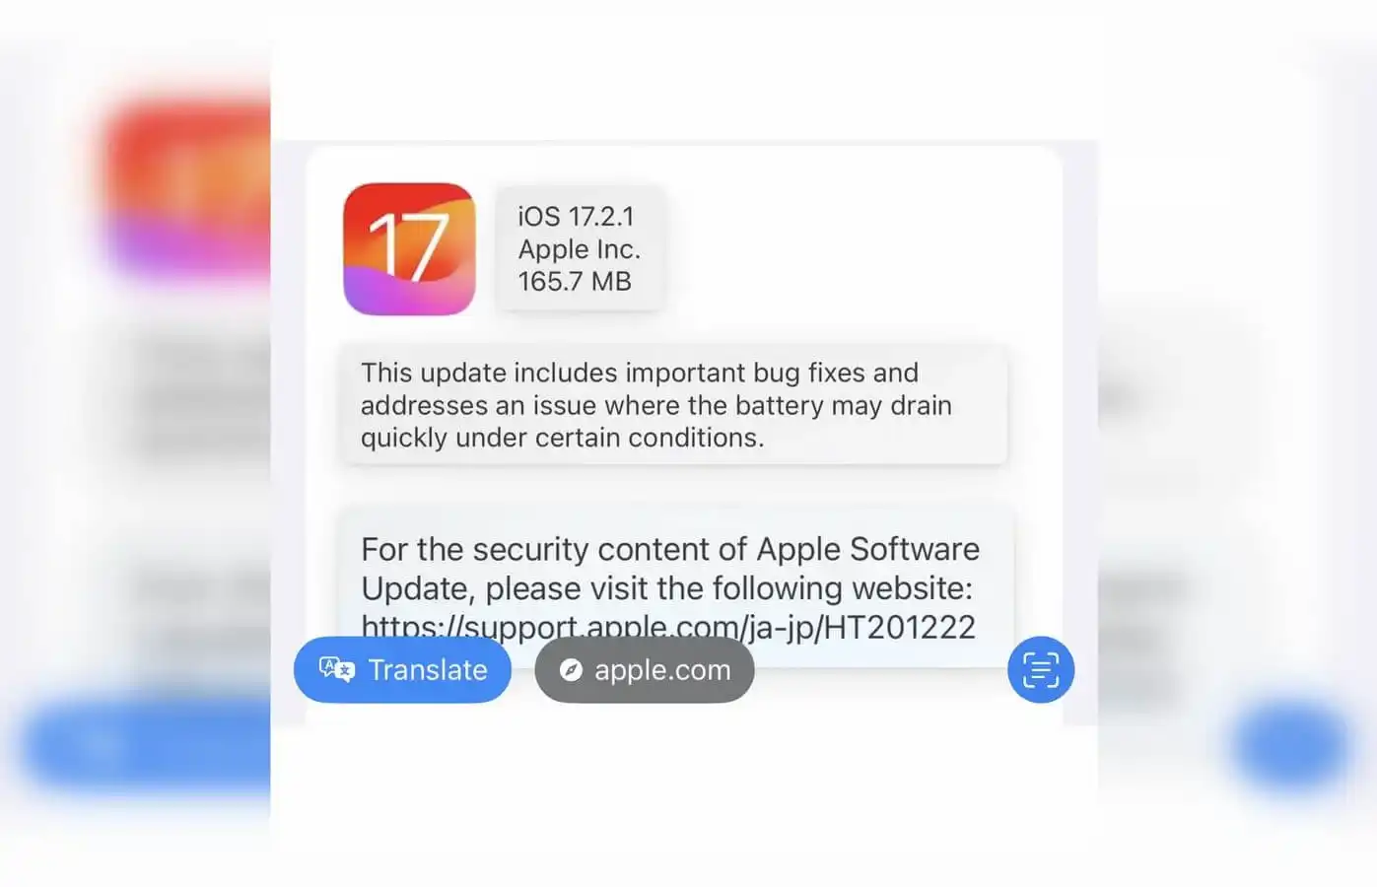The width and height of the screenshot is (1377, 887).
Task: Open apple.com quick action pill
Action: 645,670
